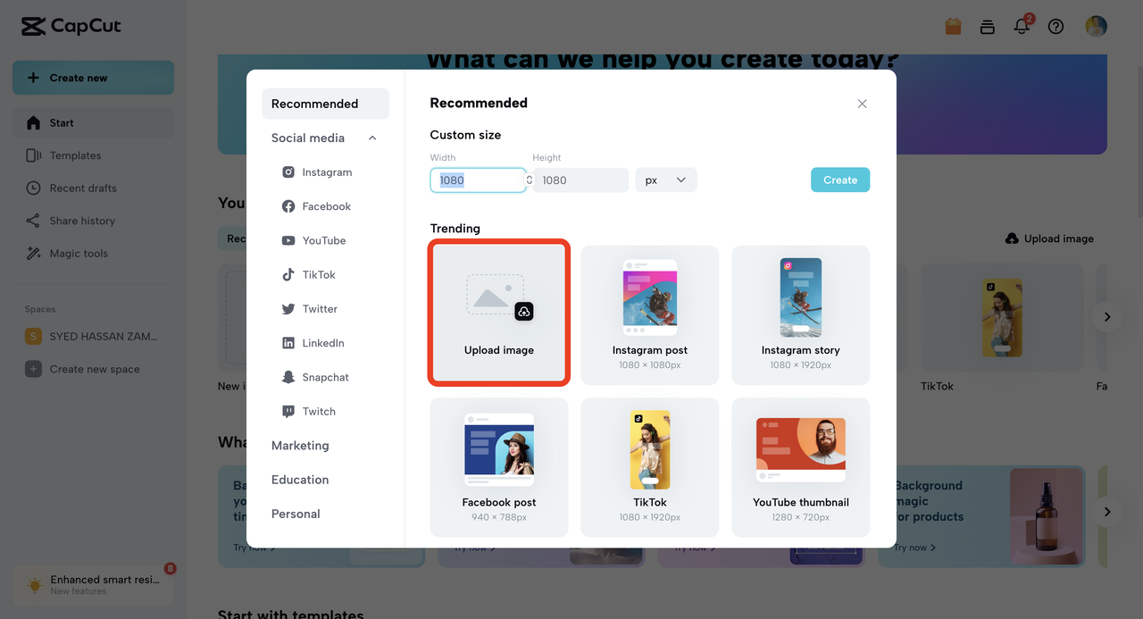Click the help question mark icon
1143x619 pixels.
coord(1056,27)
